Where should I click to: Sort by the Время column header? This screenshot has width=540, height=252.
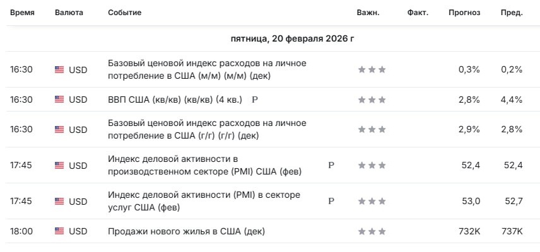click(x=22, y=13)
